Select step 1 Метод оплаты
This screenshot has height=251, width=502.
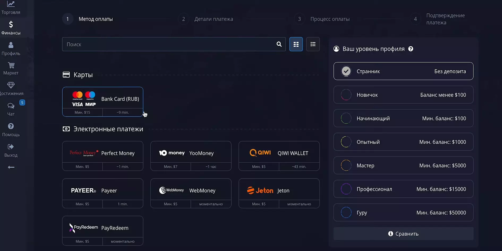[88, 19]
